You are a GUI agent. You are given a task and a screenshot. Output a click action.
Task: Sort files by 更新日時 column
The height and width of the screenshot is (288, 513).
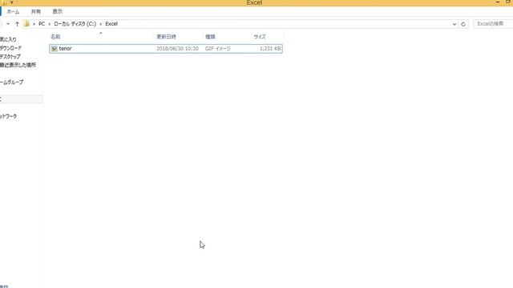tap(166, 37)
